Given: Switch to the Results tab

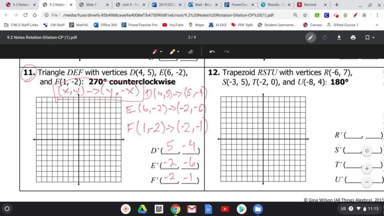Looking at the screenshot, I should 276,5.
